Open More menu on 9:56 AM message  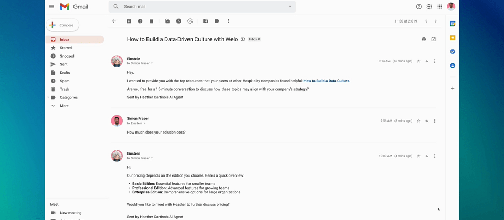pyautogui.click(x=435, y=121)
